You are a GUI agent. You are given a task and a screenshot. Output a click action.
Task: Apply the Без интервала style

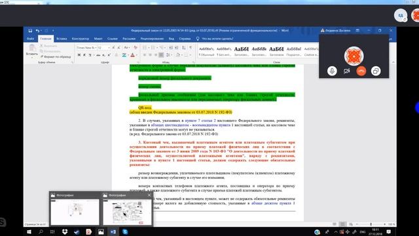(224, 52)
